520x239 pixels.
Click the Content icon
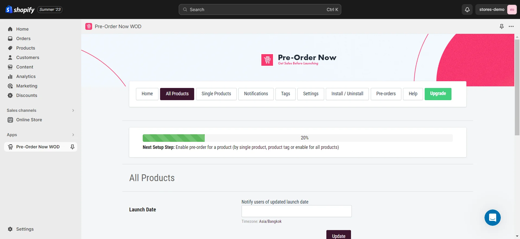(10, 67)
